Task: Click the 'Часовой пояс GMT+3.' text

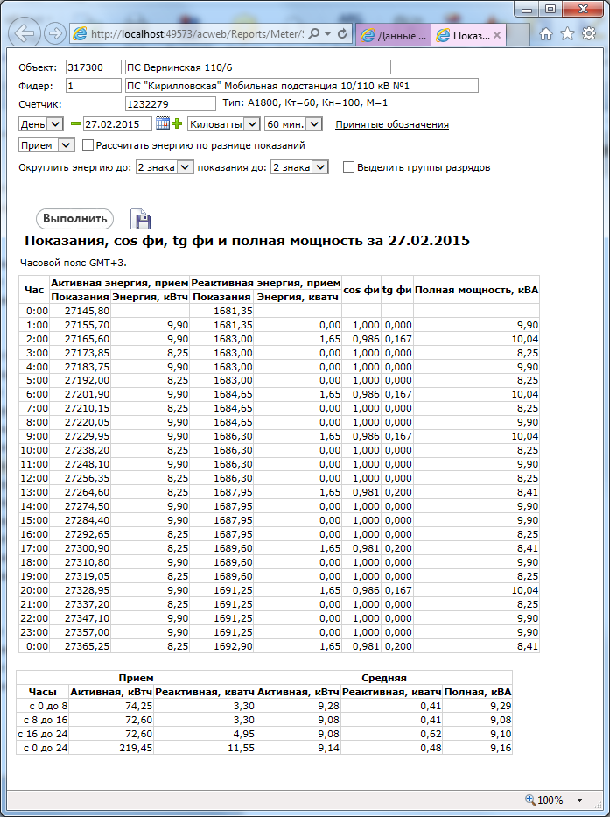Action: (73, 263)
